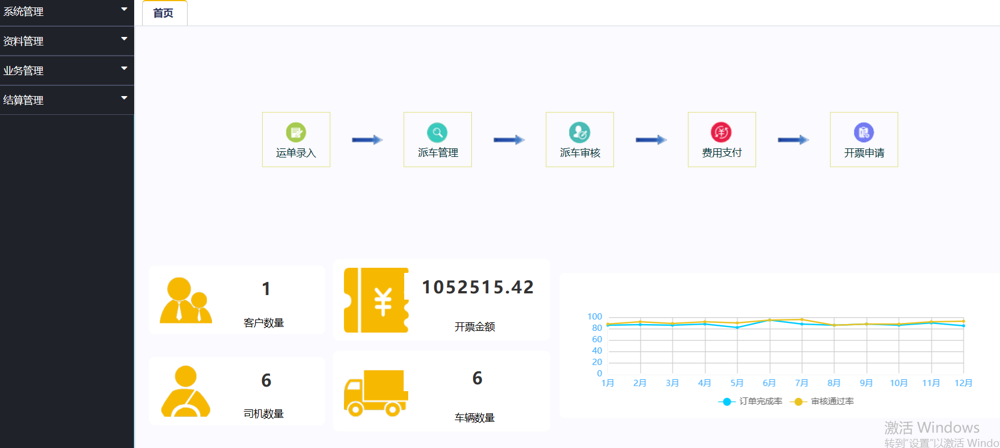The image size is (1000, 448).
Task: Click the 3月 chart axis label
Action: (673, 383)
